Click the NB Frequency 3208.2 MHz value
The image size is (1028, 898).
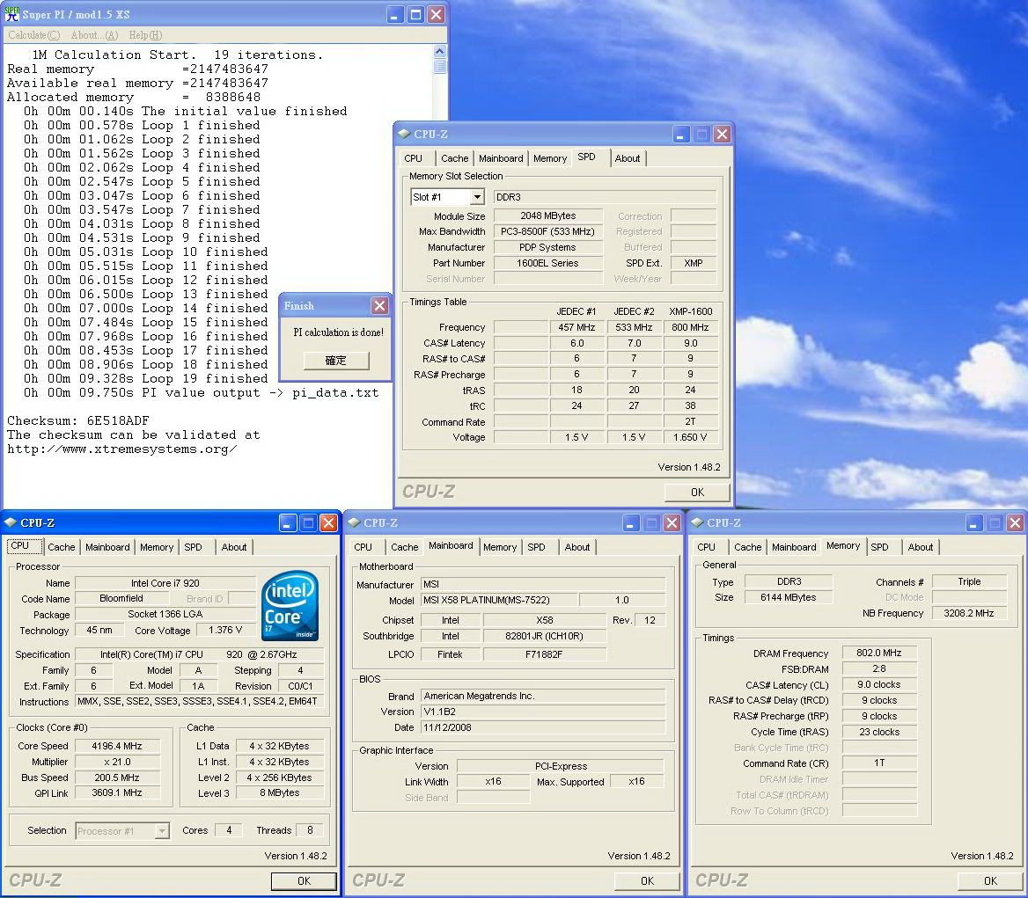969,614
